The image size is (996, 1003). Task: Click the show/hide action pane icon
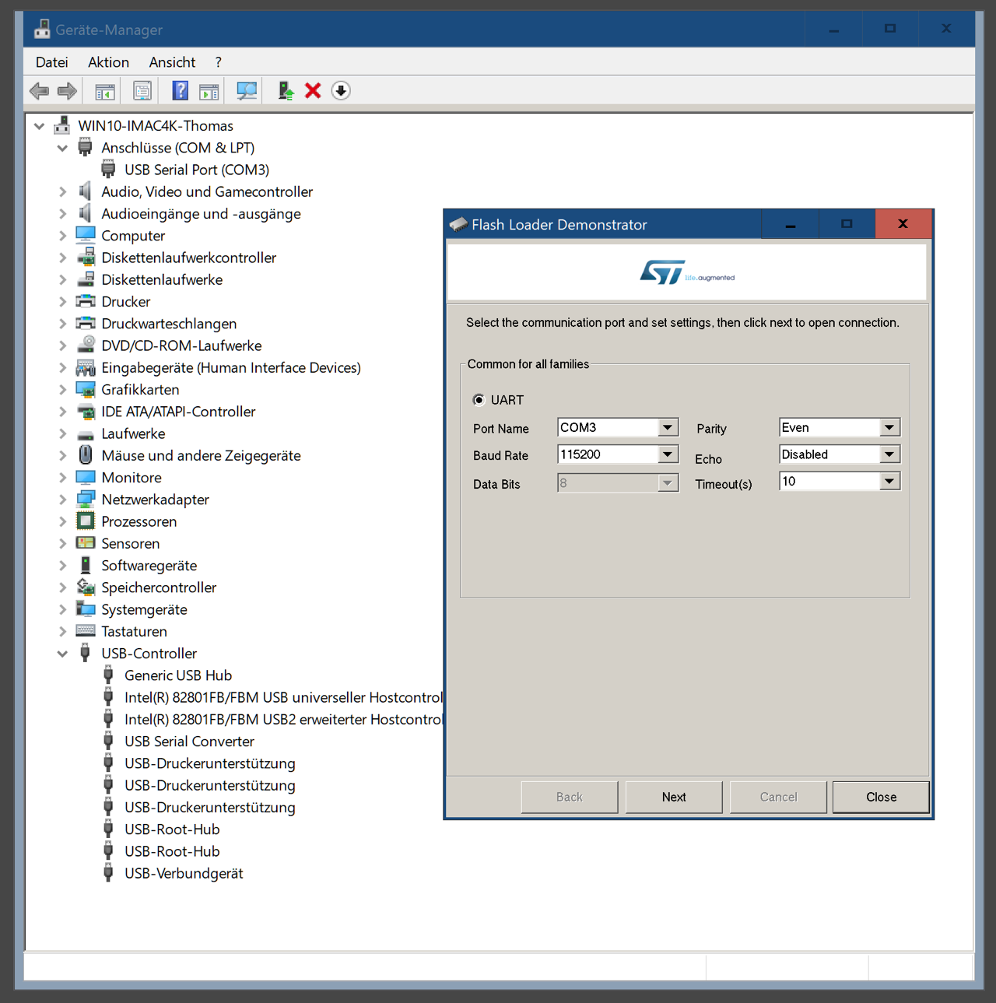tap(209, 91)
